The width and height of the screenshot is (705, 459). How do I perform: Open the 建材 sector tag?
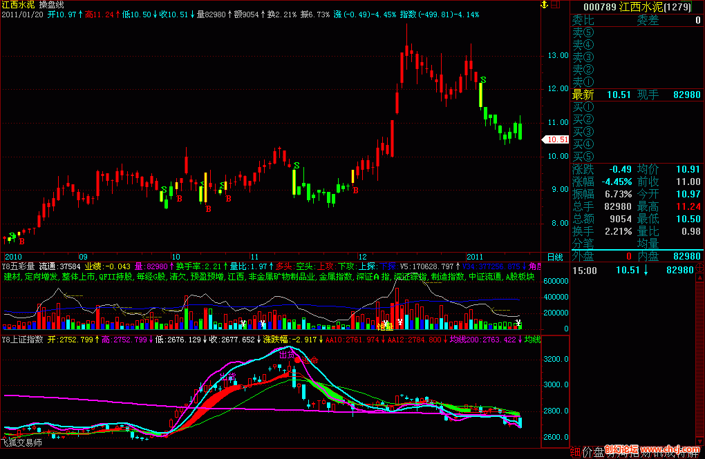pos(12,277)
